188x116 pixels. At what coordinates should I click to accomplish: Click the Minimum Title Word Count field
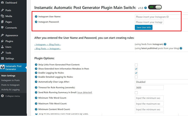pyautogui.click(x=149, y=98)
